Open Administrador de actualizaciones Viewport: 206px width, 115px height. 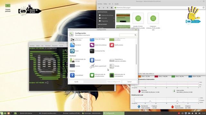[98, 75]
